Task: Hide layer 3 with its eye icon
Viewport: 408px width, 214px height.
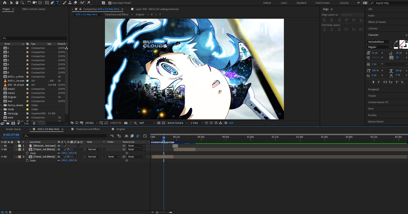Action: pos(2,157)
